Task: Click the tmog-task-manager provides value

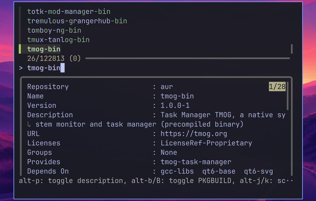Action: pyautogui.click(x=196, y=162)
